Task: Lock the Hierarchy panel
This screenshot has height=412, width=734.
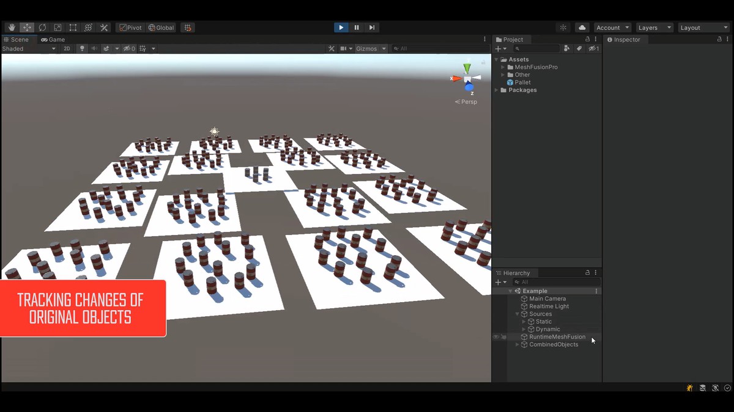Action: click(588, 273)
